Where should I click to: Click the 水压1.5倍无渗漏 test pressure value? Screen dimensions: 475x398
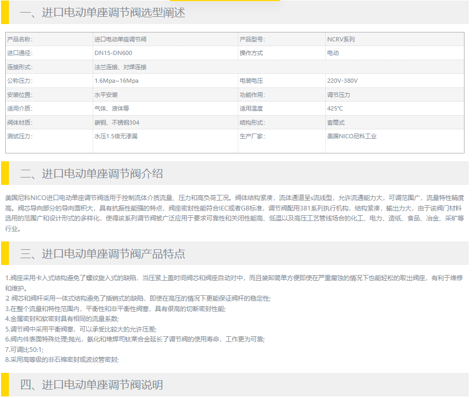[x=116, y=136]
